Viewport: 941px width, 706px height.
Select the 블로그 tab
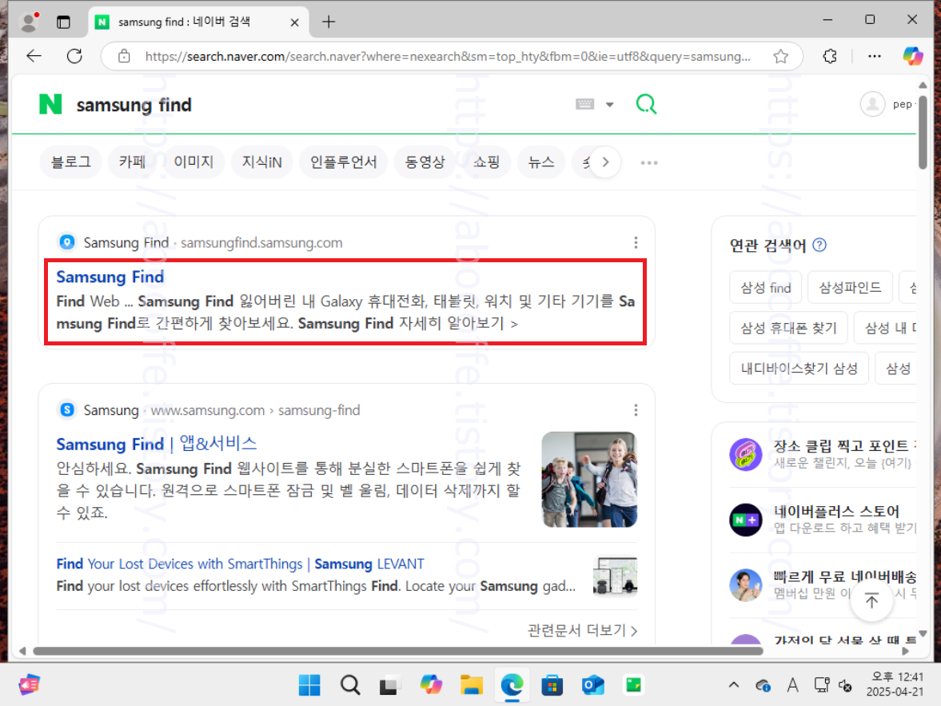pos(71,162)
